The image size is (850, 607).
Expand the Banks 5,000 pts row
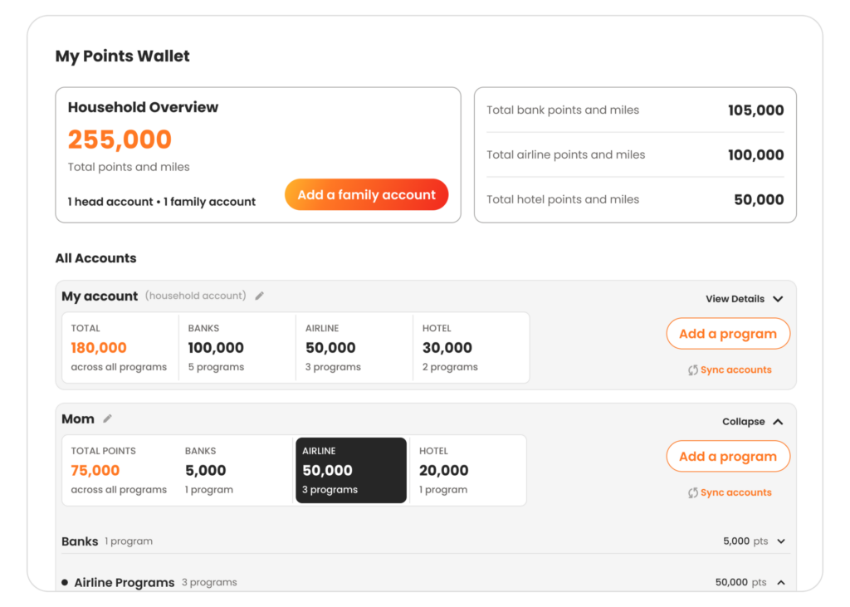[781, 541]
